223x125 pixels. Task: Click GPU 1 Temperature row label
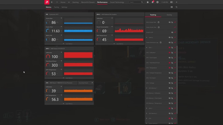pyautogui.click(x=152, y=68)
